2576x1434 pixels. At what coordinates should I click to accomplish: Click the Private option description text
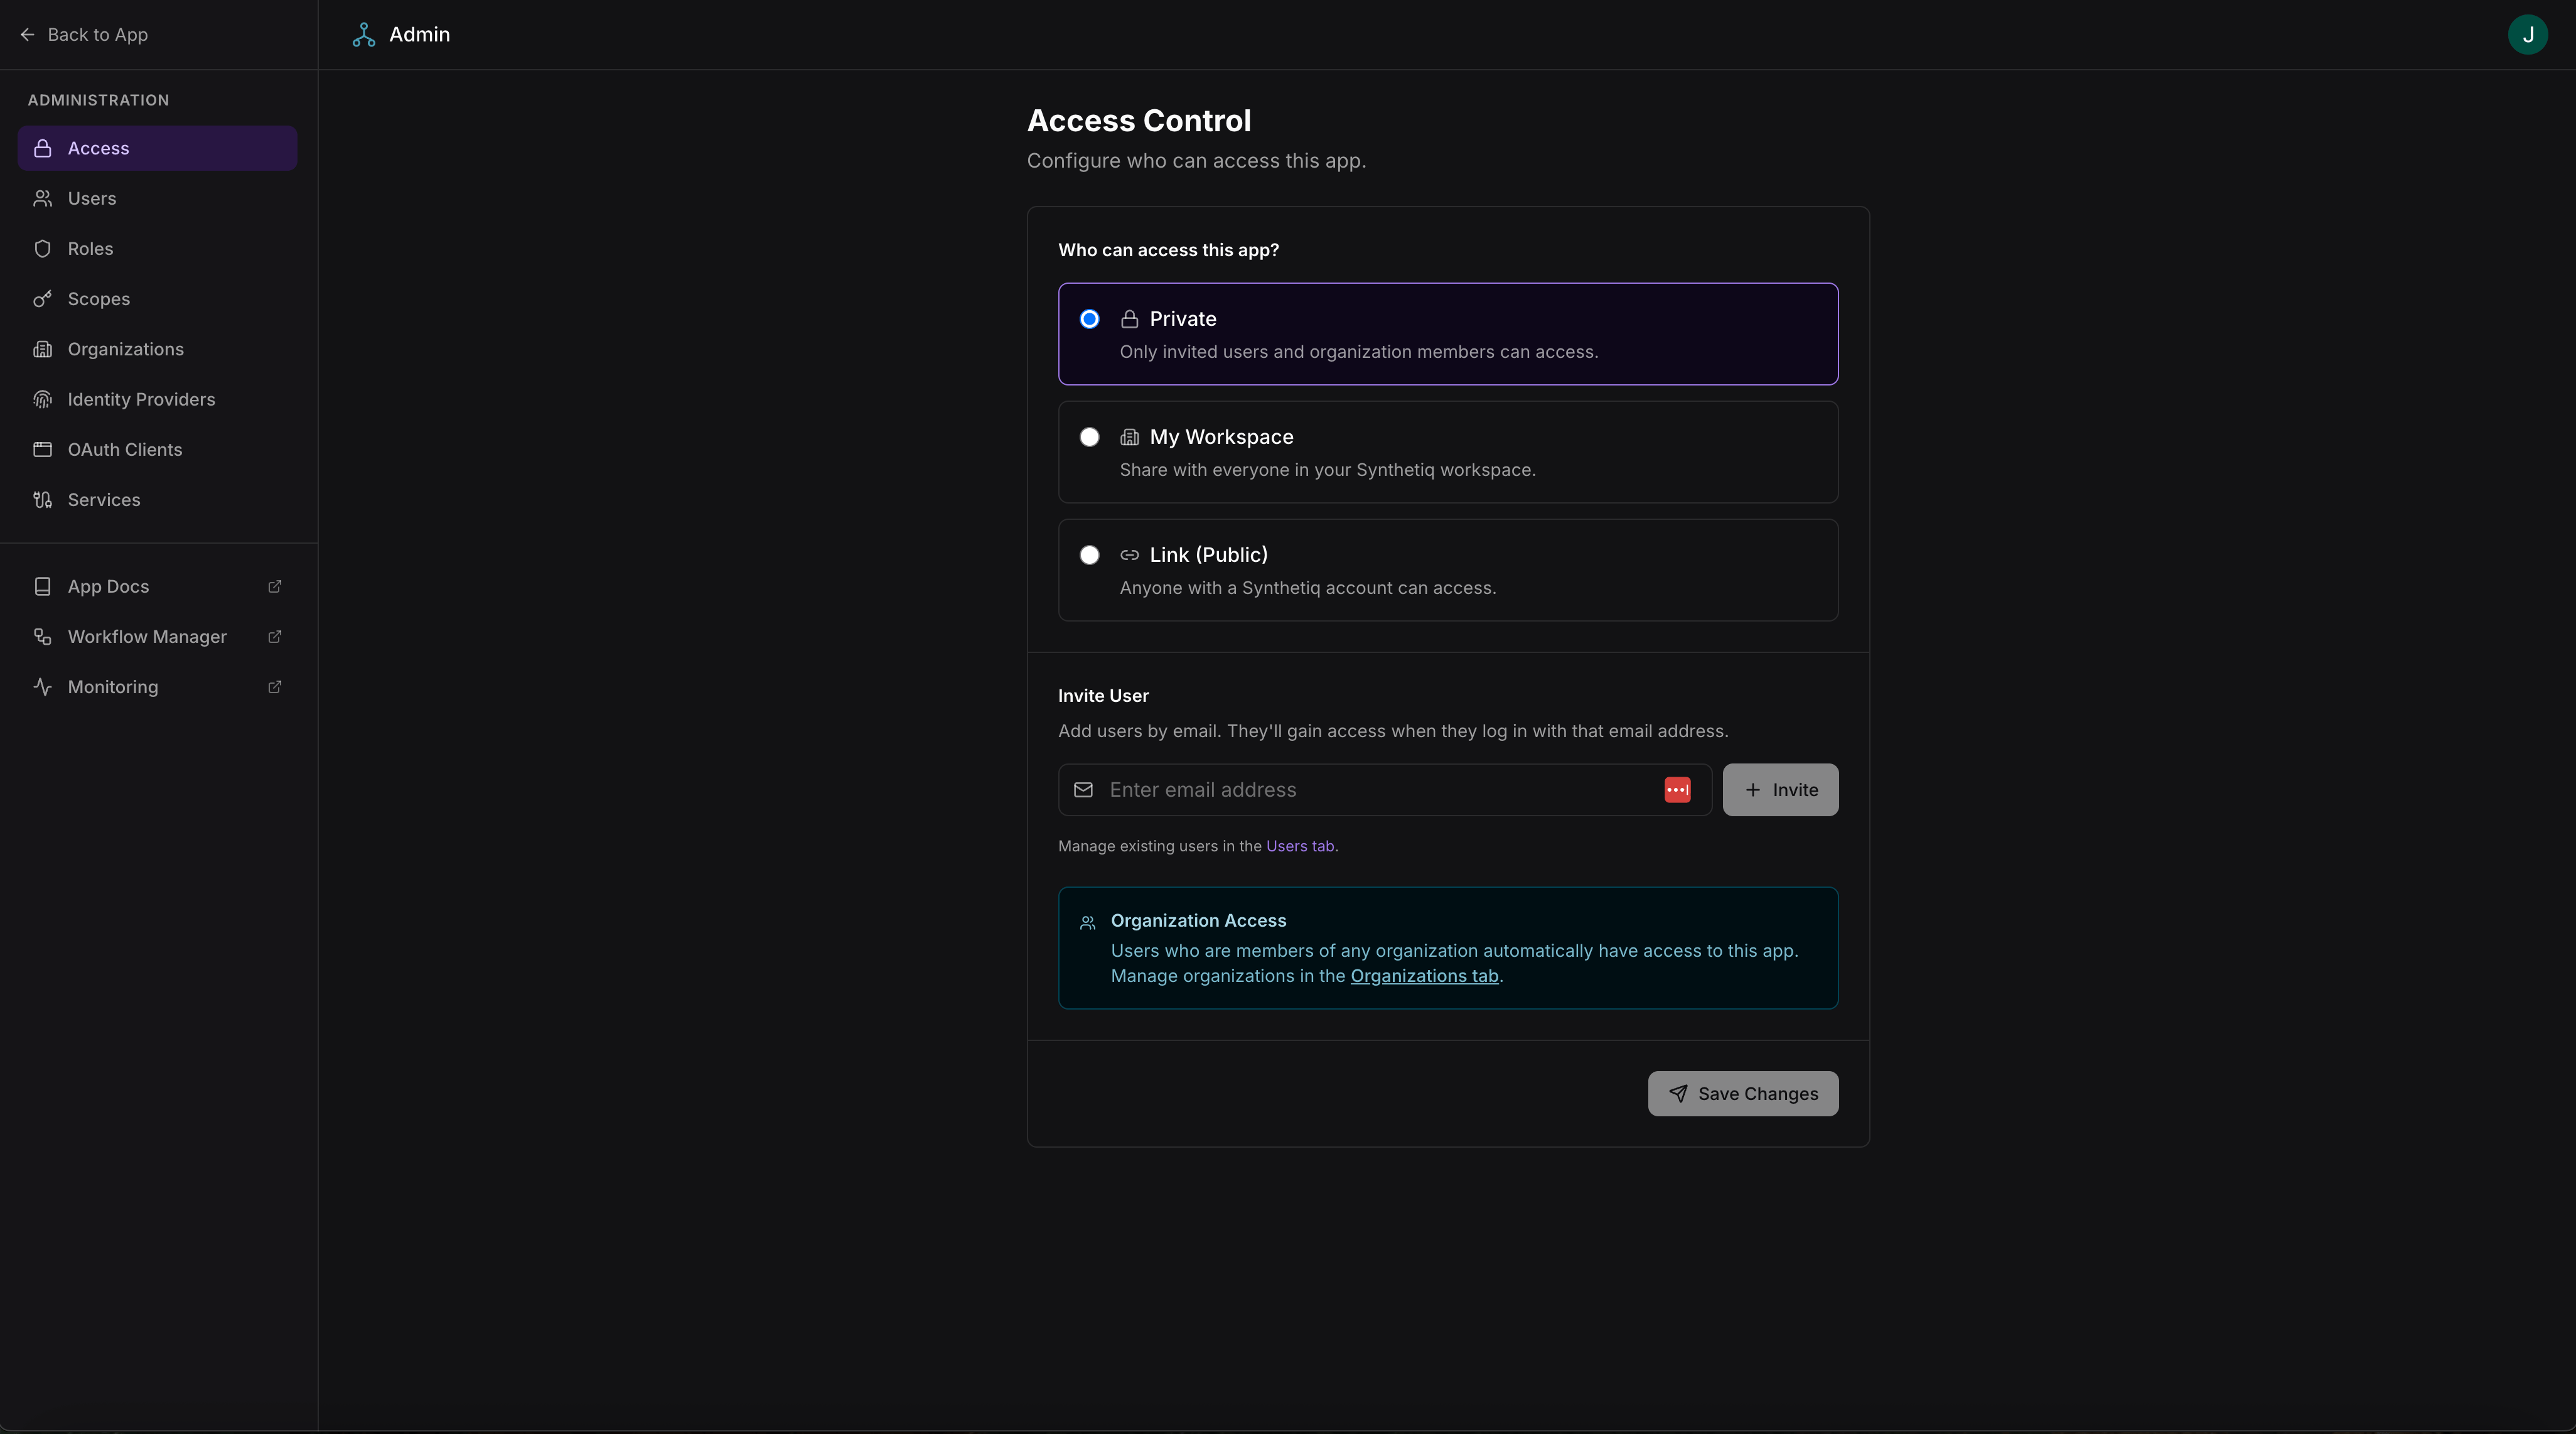tap(1358, 352)
